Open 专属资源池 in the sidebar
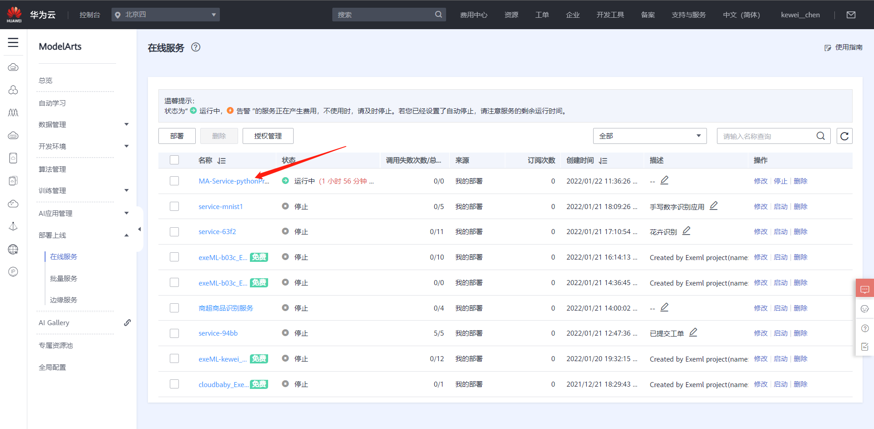This screenshot has height=429, width=874. point(56,345)
